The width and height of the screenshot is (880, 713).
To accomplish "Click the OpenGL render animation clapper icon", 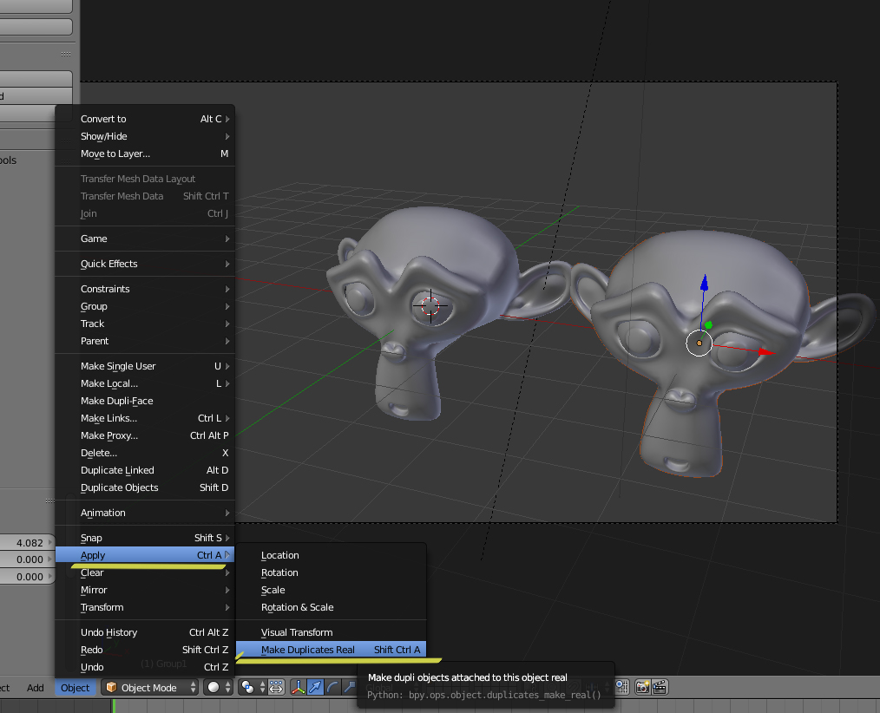I will tap(660, 688).
